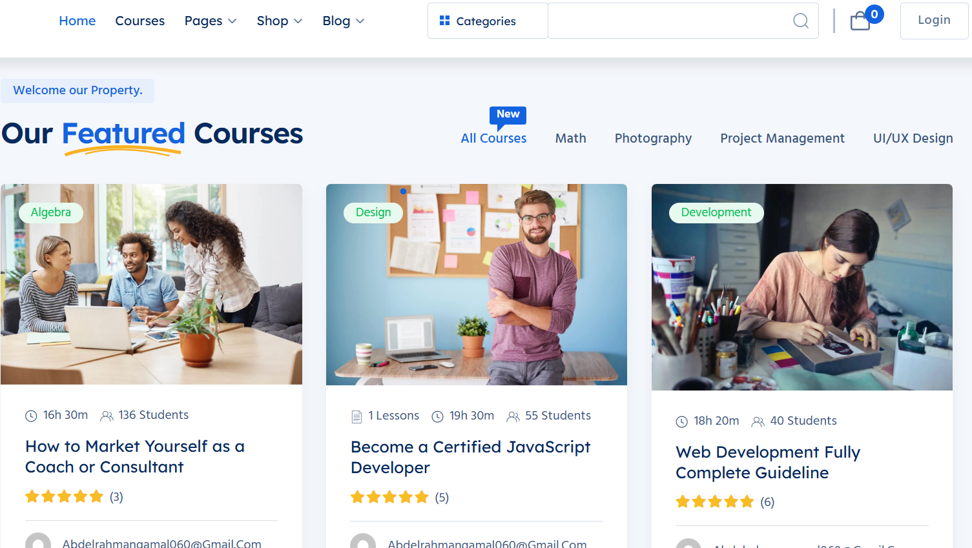
Task: Go to the Courses menu item
Action: (140, 21)
